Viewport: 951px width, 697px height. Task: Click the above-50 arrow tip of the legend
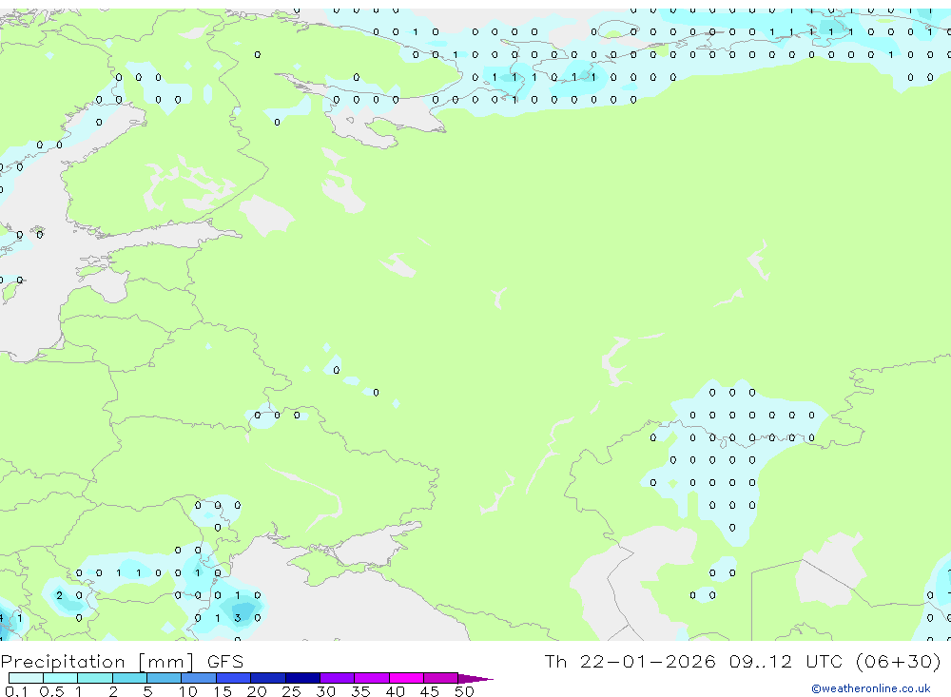tap(475, 679)
